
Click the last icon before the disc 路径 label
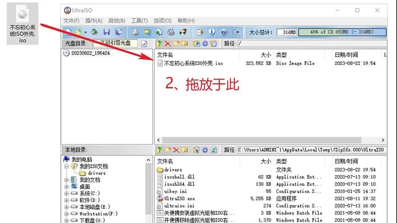(213, 44)
